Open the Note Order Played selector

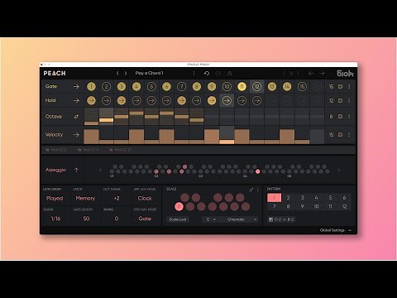pyautogui.click(x=55, y=199)
